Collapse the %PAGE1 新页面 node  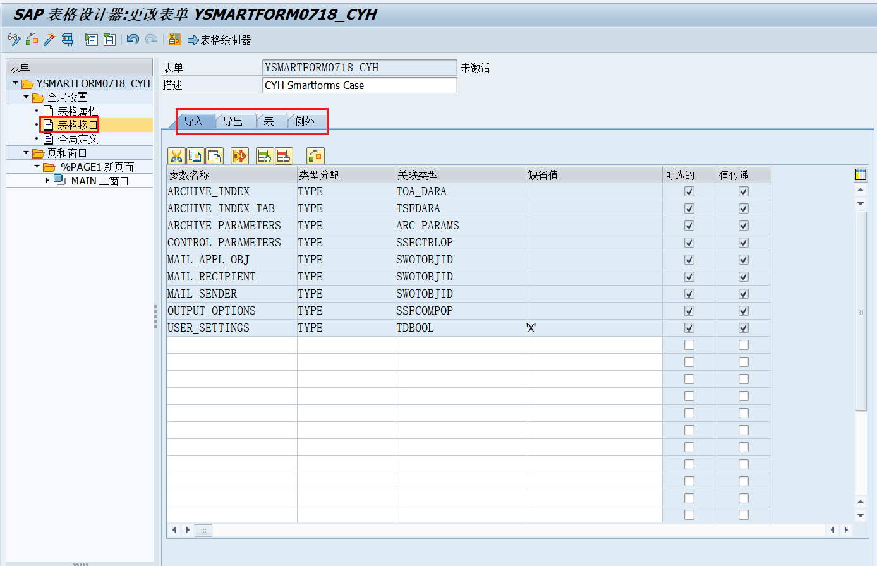coord(37,167)
